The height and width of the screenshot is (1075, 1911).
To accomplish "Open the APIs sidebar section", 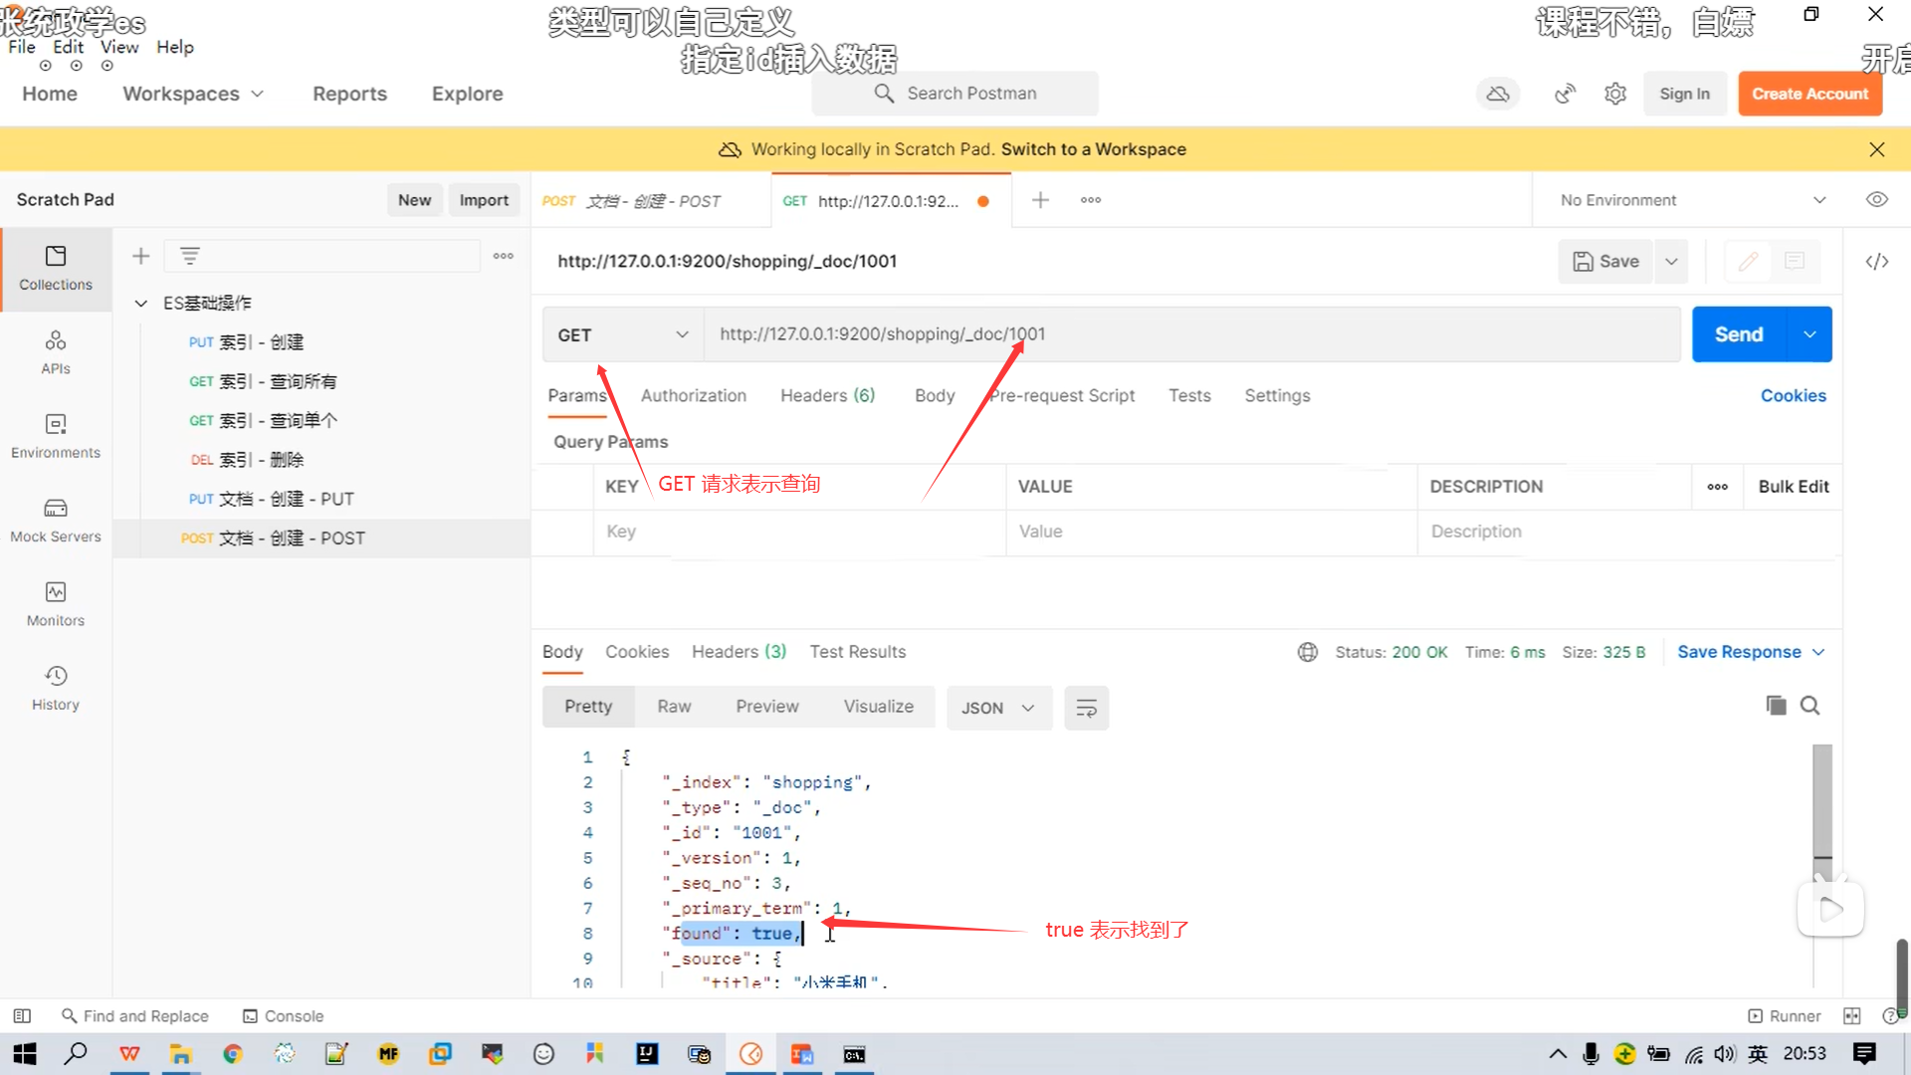I will (56, 352).
